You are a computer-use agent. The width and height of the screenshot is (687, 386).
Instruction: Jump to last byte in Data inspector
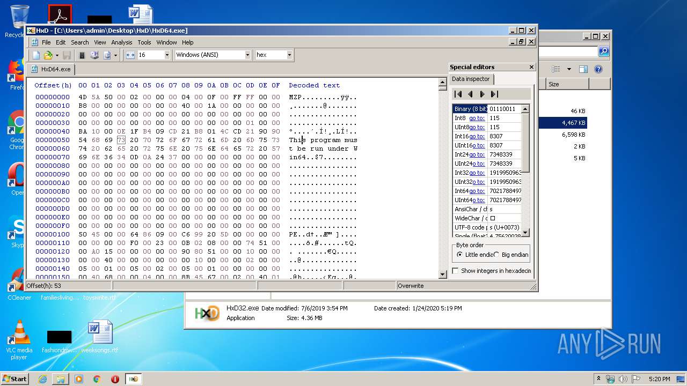494,94
